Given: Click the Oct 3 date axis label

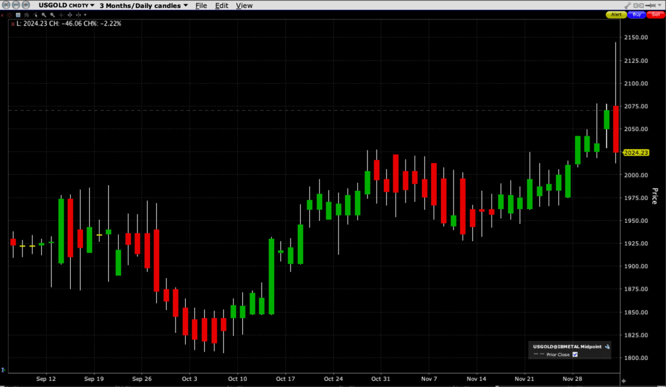Looking at the screenshot, I should 190,379.
